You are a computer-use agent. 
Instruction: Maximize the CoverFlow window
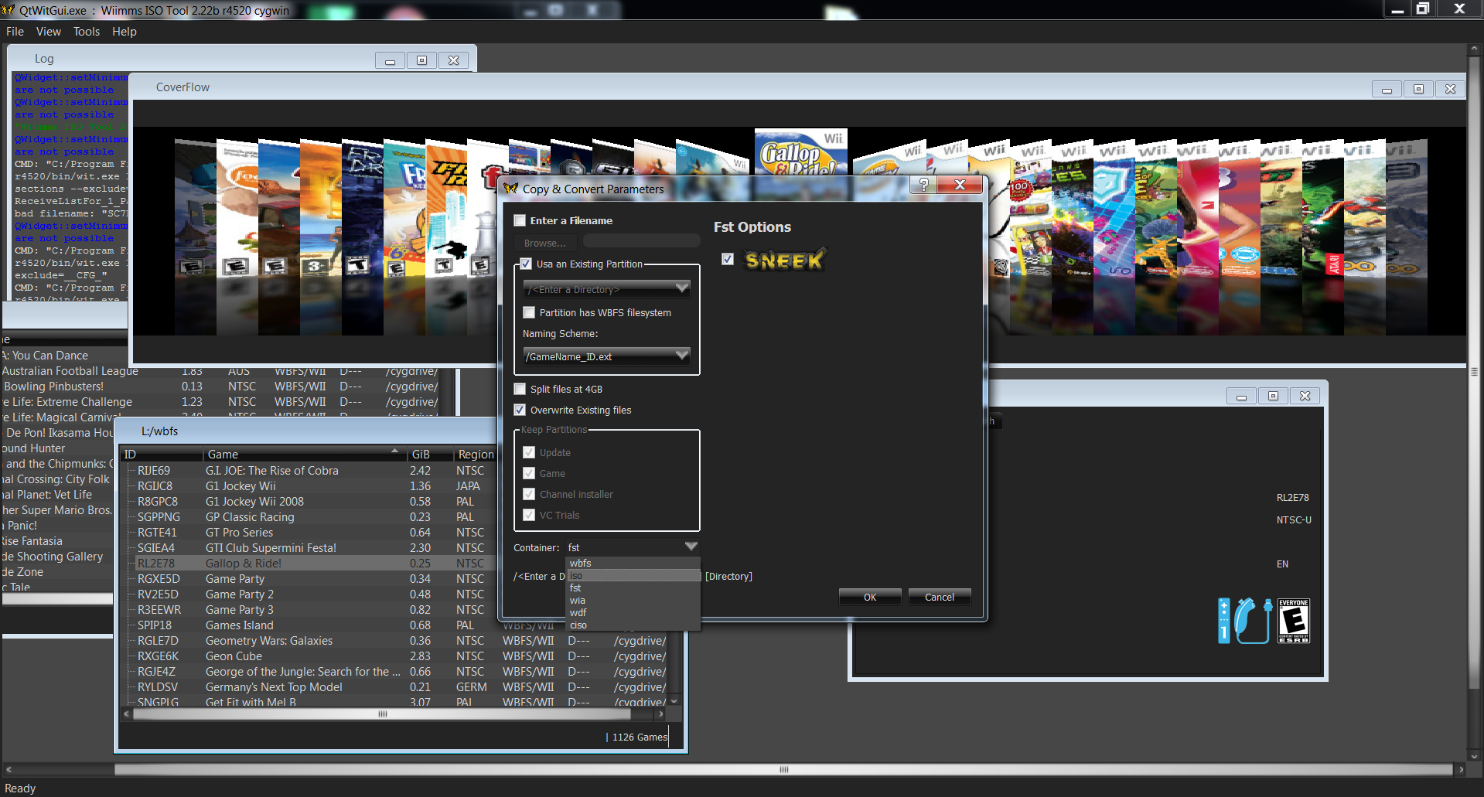[x=1418, y=89]
